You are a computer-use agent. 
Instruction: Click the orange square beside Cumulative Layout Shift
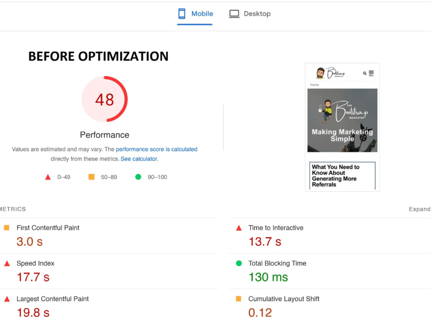tap(239, 298)
